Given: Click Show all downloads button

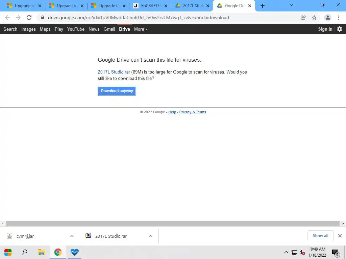Looking at the screenshot, I should tap(321, 236).
